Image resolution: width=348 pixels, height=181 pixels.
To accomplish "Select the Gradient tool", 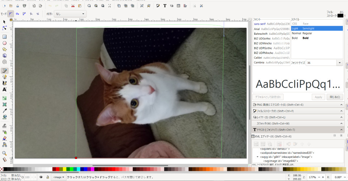I will (4, 98).
